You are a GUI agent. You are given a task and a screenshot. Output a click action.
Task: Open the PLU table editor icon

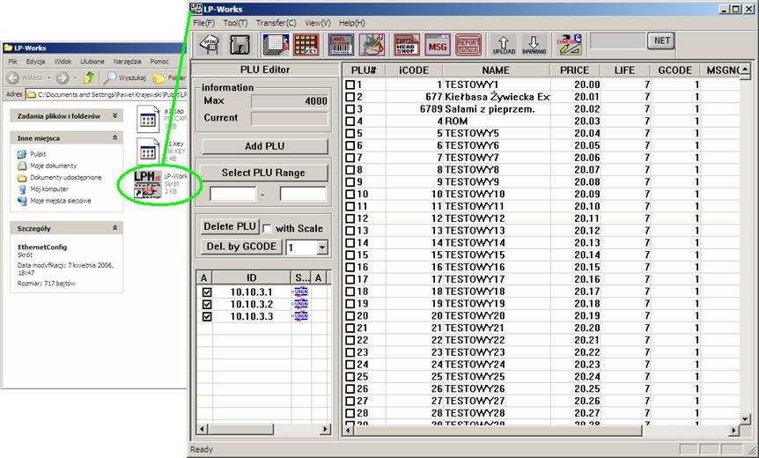[276, 45]
